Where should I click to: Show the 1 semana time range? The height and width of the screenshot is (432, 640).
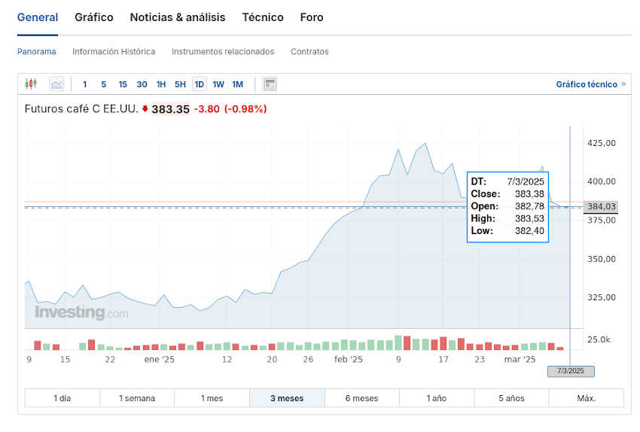click(x=137, y=398)
